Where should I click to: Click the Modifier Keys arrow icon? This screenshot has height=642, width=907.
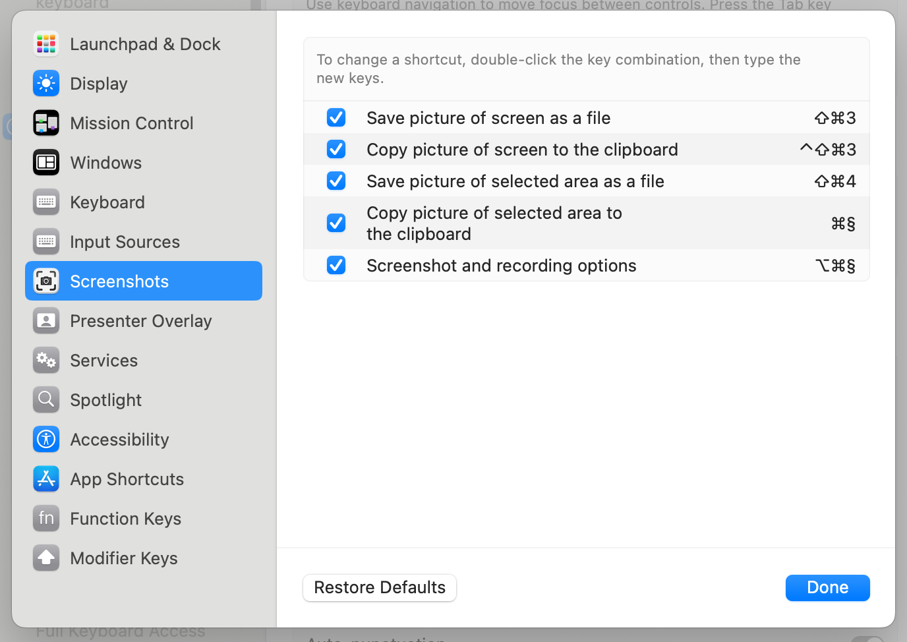pyautogui.click(x=46, y=558)
